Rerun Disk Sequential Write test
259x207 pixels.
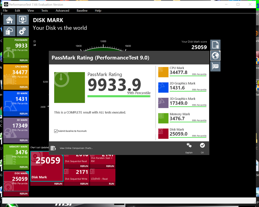tap(84, 184)
